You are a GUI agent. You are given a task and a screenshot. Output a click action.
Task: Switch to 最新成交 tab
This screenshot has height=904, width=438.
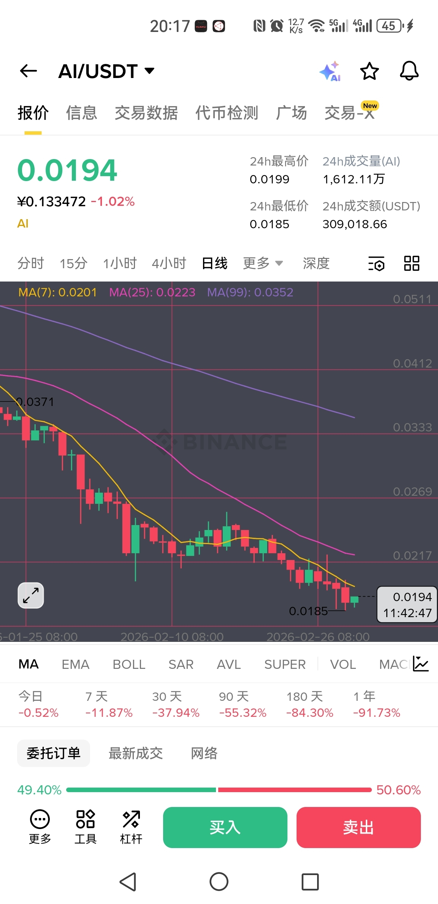pos(136,753)
